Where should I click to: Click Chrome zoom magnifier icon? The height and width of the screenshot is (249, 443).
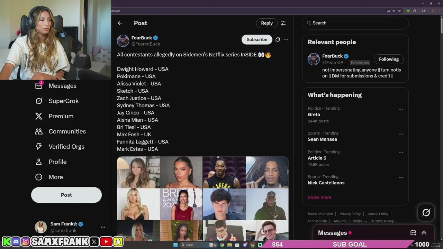tap(394, 11)
